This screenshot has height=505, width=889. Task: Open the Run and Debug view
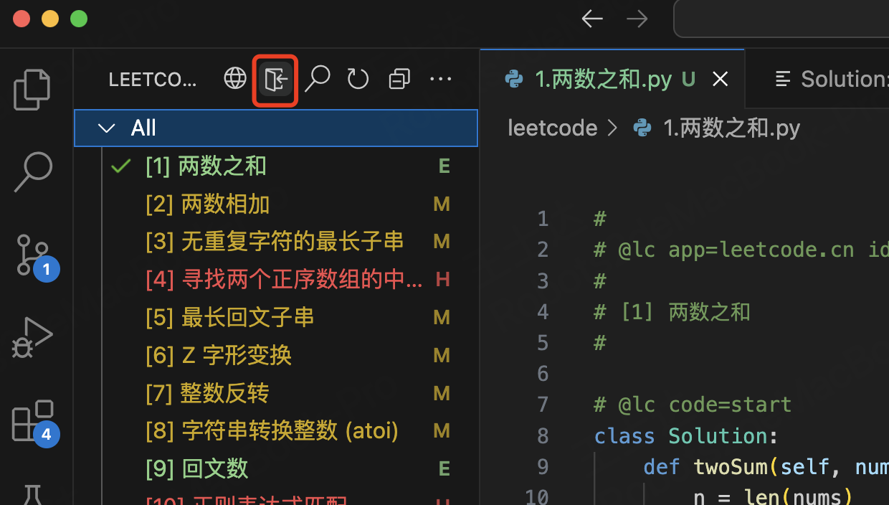32,337
